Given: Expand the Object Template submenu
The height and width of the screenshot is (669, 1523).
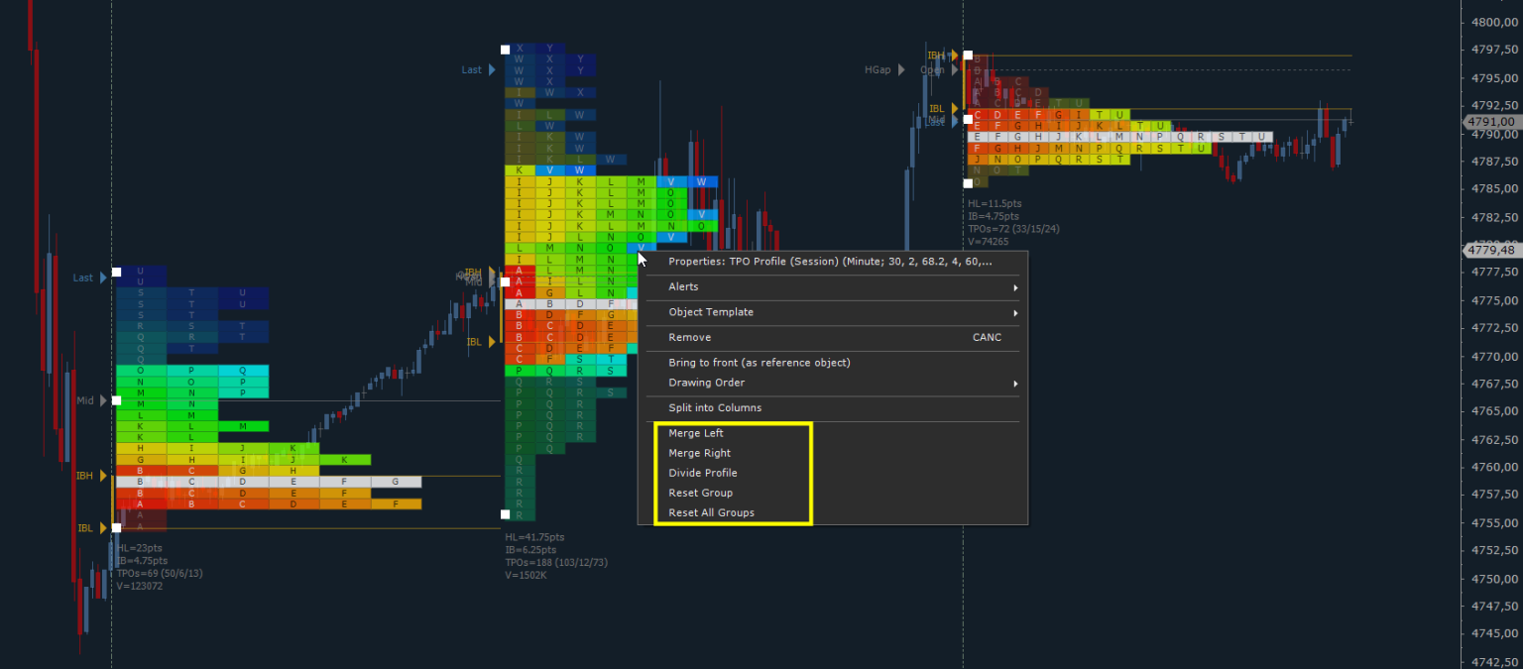Looking at the screenshot, I should point(833,311).
